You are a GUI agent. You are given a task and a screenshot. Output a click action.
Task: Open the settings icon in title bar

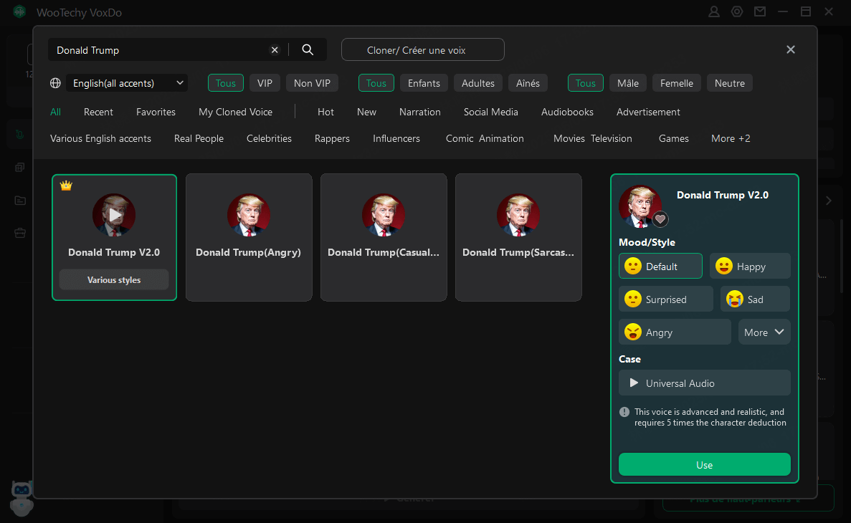737,11
